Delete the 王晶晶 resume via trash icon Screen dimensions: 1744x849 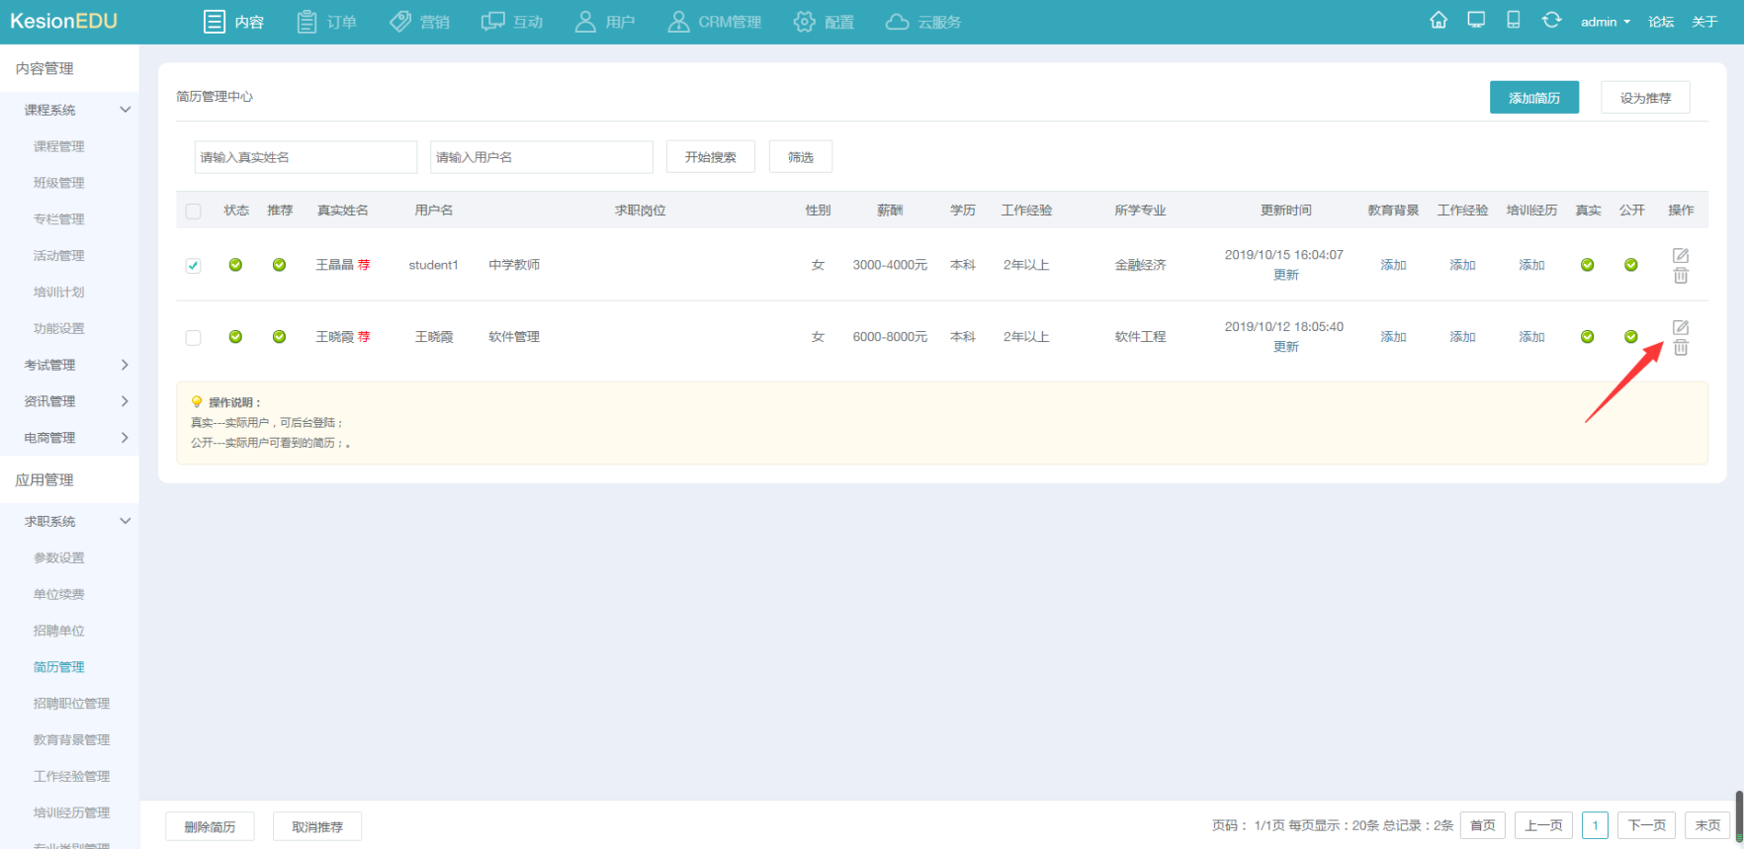[1680, 276]
